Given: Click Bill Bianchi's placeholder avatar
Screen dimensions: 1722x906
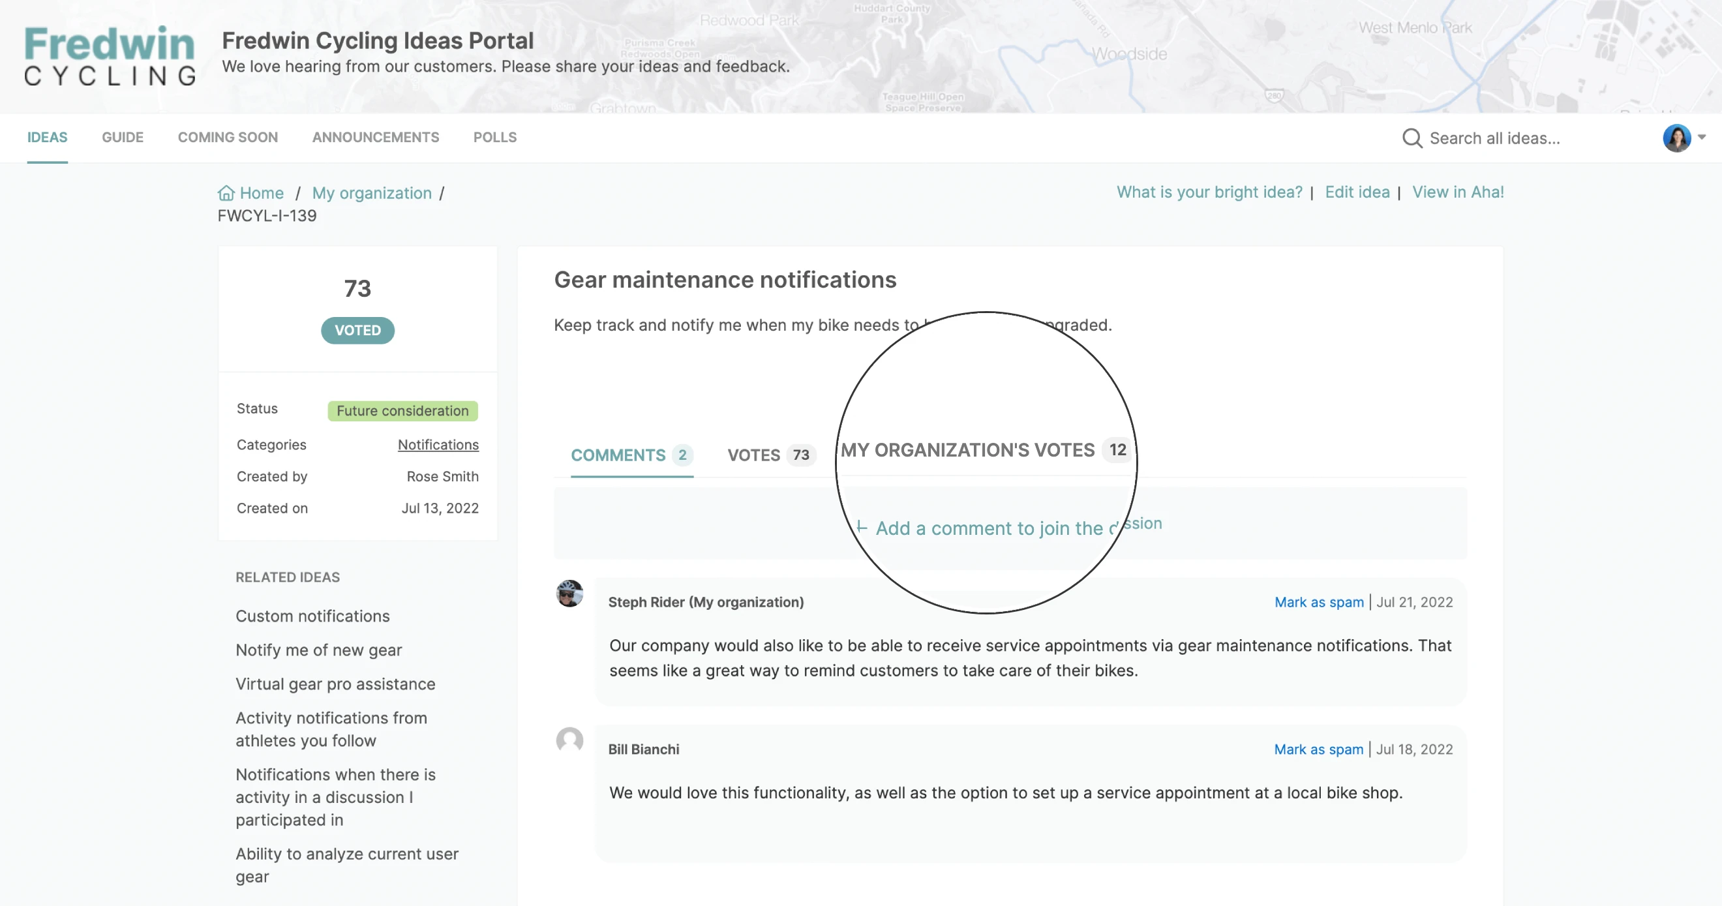Looking at the screenshot, I should (569, 740).
